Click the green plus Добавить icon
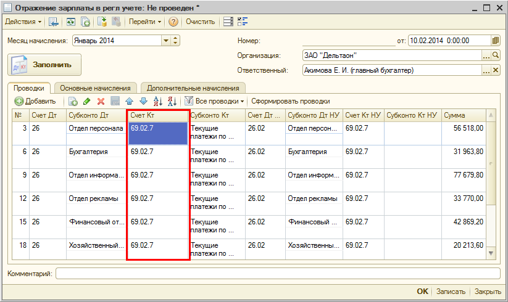This screenshot has width=508, height=302. click(x=19, y=101)
